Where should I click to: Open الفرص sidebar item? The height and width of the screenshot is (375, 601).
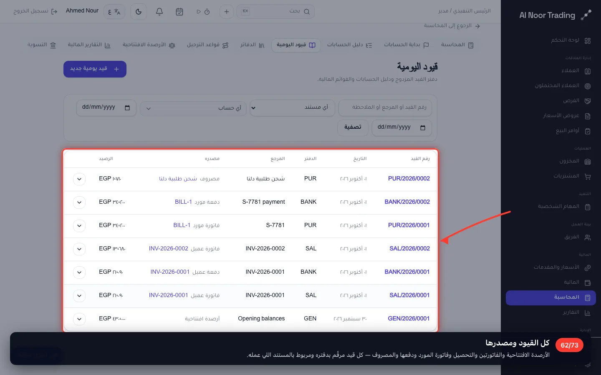[x=577, y=101]
